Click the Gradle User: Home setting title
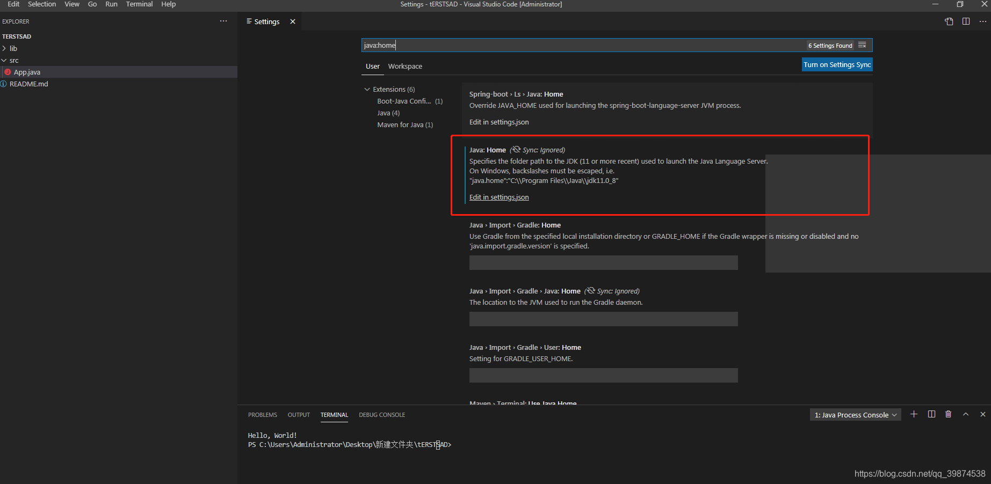The image size is (991, 484). point(525,348)
